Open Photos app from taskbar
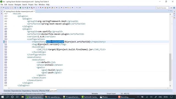The width and height of the screenshot is (176, 99). point(104,97)
